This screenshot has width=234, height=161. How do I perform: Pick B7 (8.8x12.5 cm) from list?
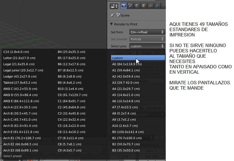coord(70,70)
